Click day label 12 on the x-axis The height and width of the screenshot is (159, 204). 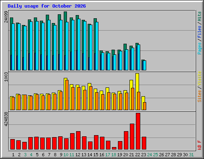(78, 155)
